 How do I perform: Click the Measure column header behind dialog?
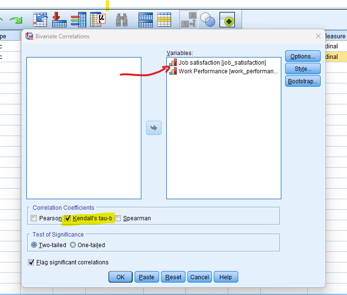pos(335,36)
